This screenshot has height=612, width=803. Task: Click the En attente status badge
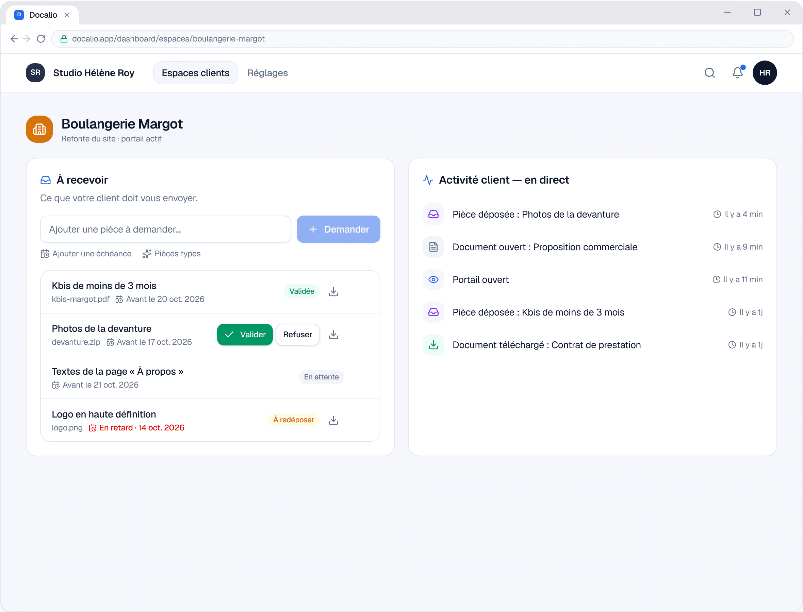point(321,377)
